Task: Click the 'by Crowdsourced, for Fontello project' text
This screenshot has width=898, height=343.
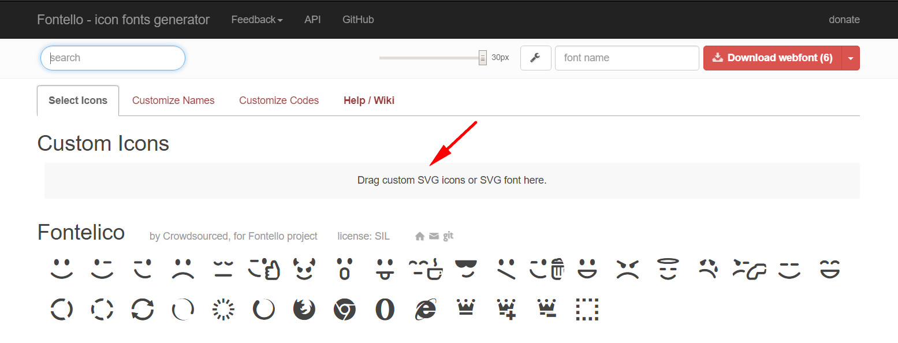Action: coord(233,236)
